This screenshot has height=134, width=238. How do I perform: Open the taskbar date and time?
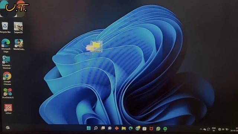[234, 130]
